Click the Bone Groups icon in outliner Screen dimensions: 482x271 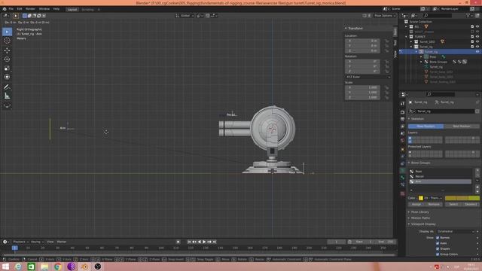(x=426, y=62)
